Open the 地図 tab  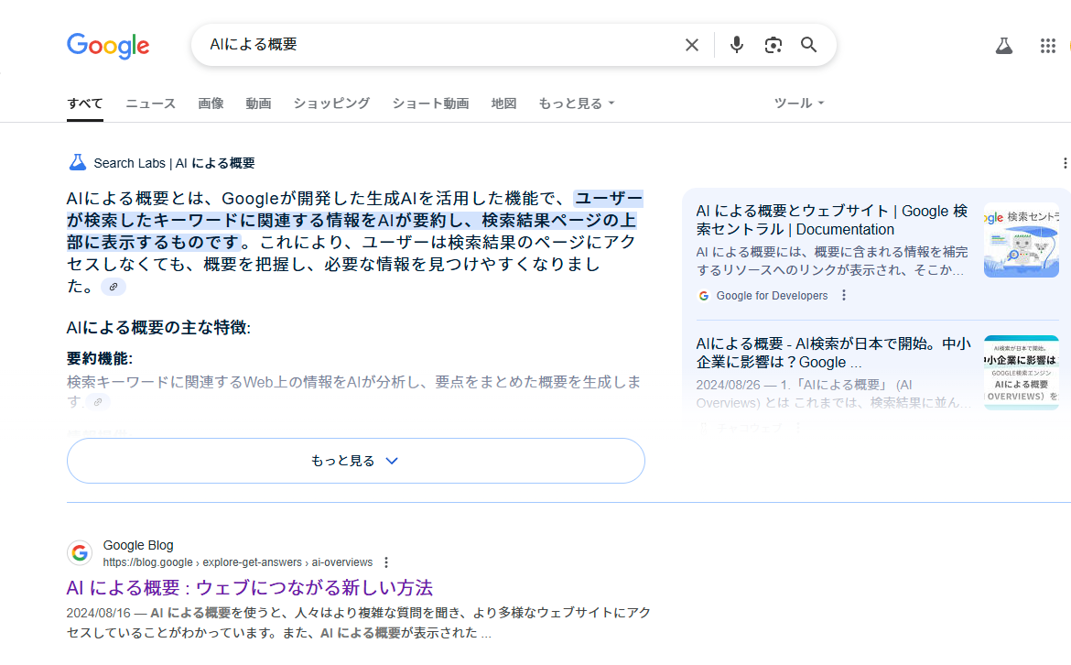point(503,104)
